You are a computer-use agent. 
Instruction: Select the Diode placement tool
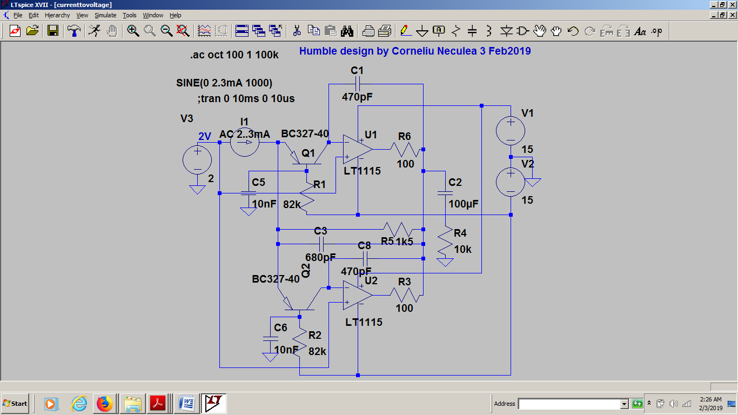click(x=506, y=31)
